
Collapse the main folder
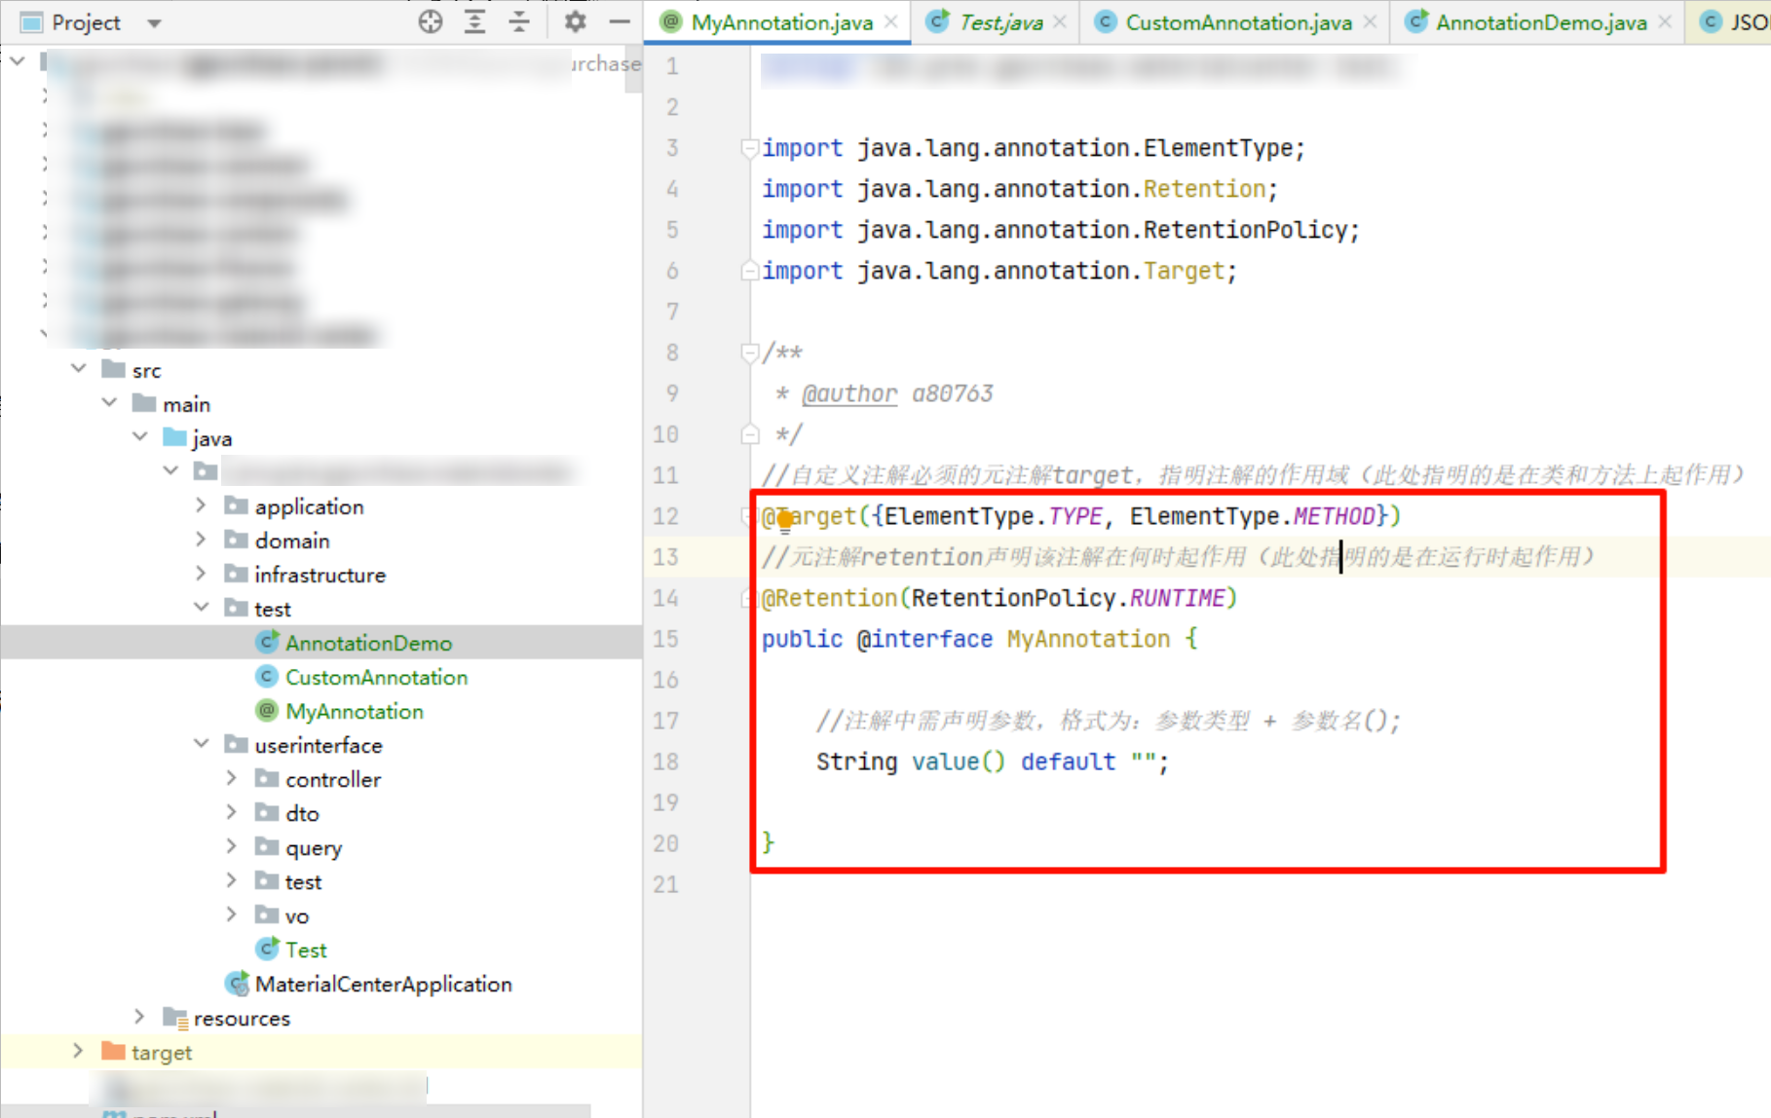tap(109, 403)
